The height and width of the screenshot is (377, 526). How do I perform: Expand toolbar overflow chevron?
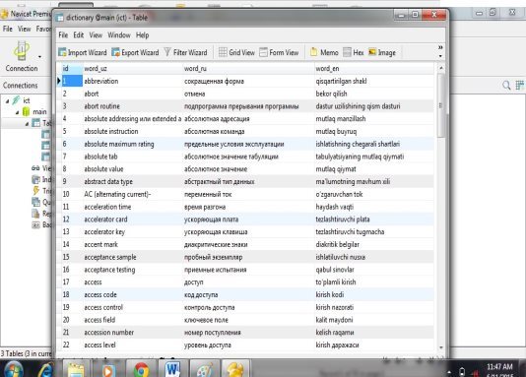[440, 47]
